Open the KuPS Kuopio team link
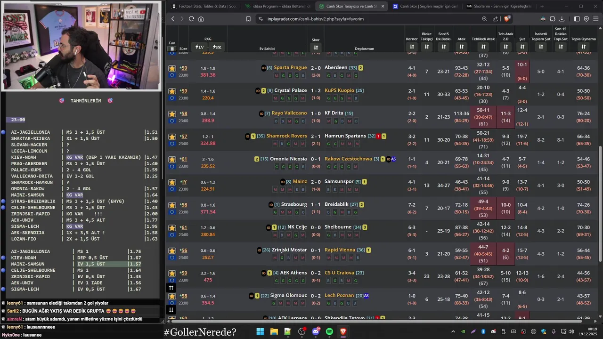Image resolution: width=603 pixels, height=339 pixels. [339, 90]
